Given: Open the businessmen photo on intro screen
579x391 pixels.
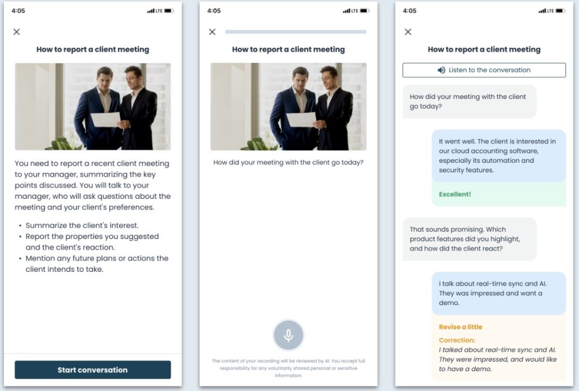Looking at the screenshot, I should click(x=93, y=106).
